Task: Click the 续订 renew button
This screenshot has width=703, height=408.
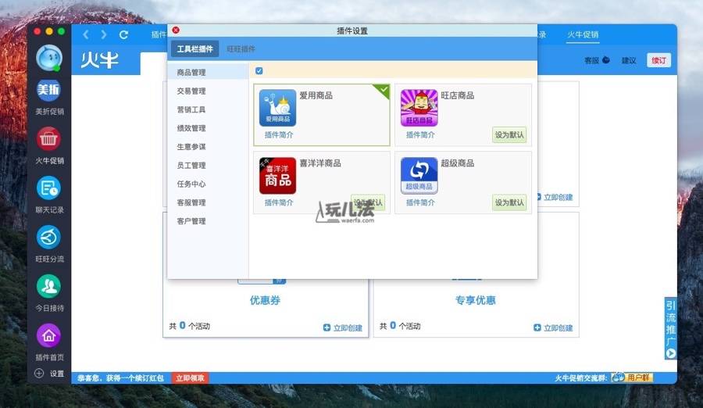Action: pyautogui.click(x=658, y=60)
